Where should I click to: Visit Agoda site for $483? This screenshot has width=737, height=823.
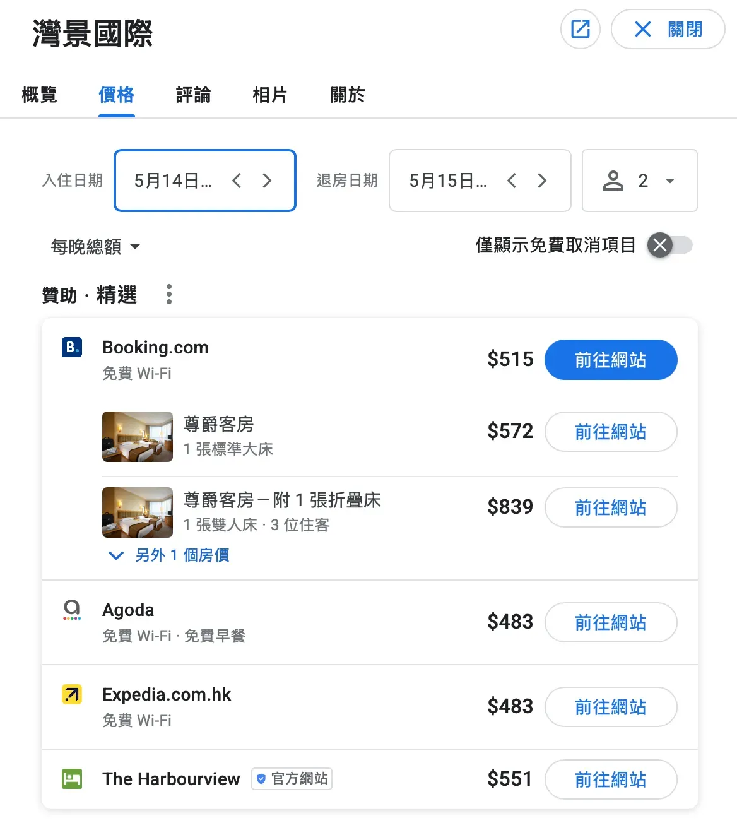[611, 622]
